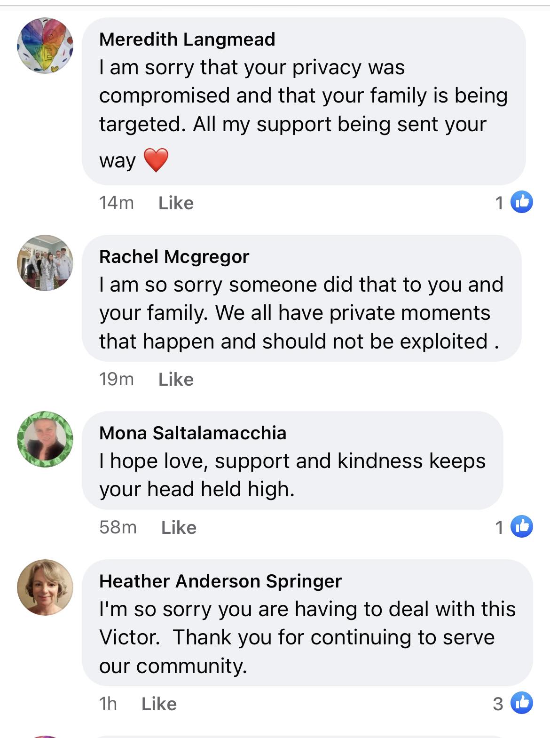Visit Rachel Mcgregor's profile name link
Viewport: 550px width, 738px height.
click(174, 257)
